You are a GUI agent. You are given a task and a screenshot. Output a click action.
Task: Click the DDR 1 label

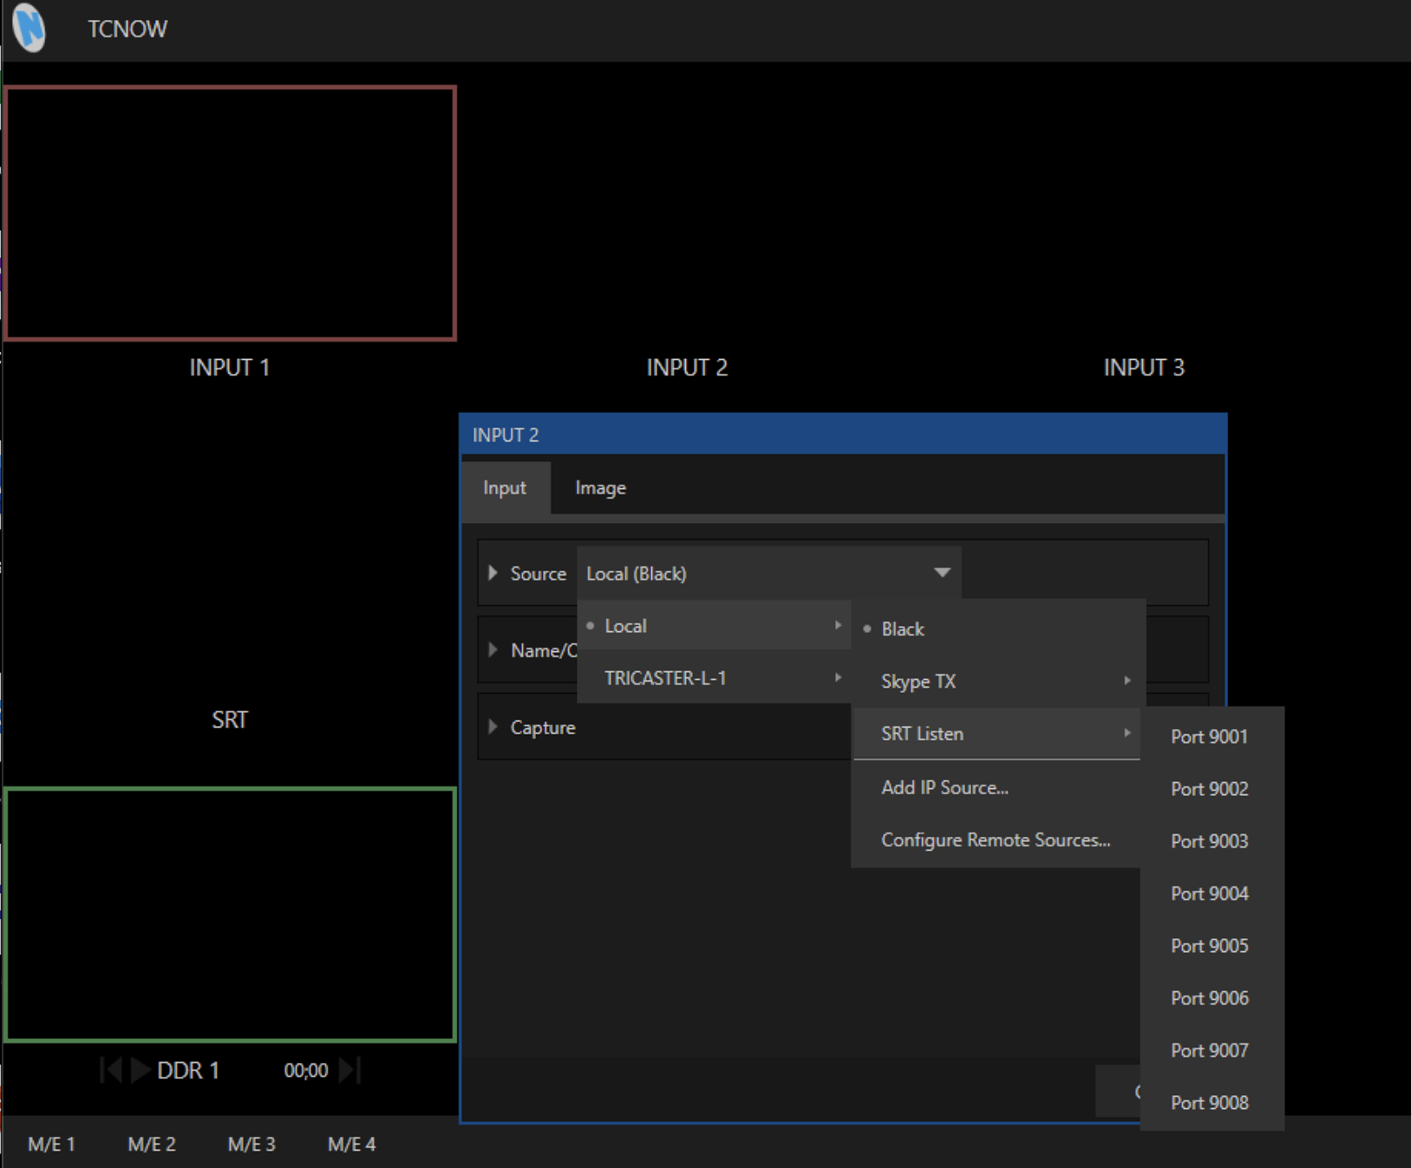click(x=188, y=1071)
